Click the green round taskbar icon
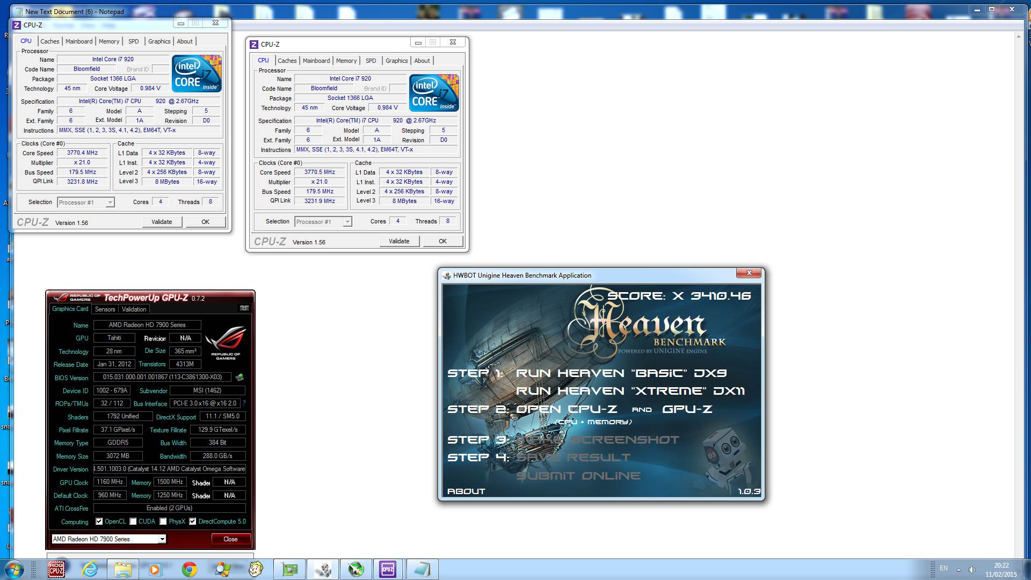The image size is (1031, 580). click(356, 569)
